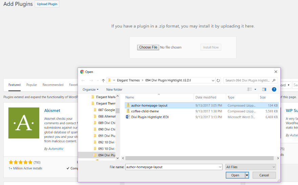
Task: Click the File name input field
Action: pos(173,167)
